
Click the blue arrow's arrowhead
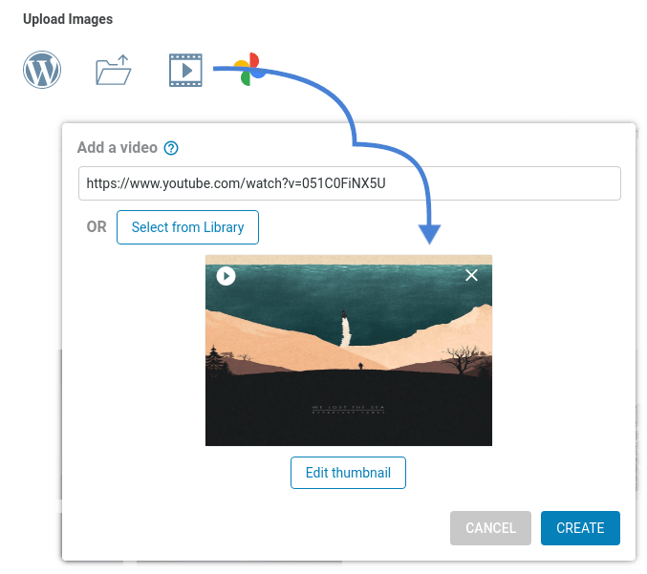pos(429,233)
